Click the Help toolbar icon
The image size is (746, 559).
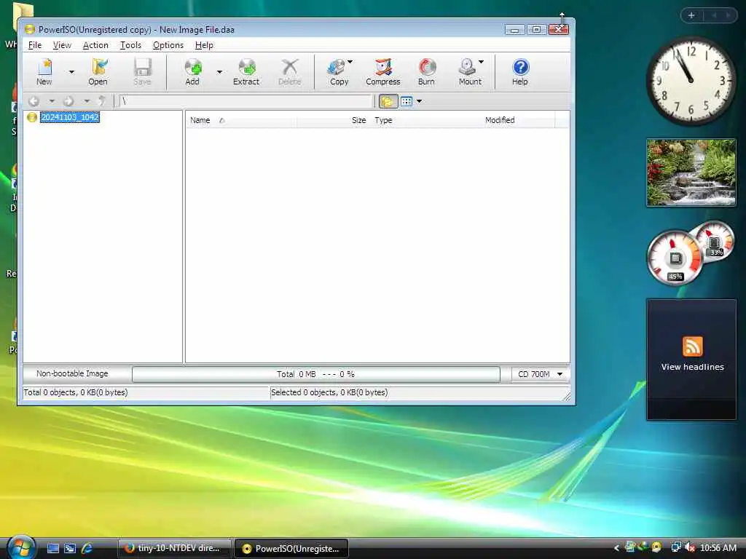pyautogui.click(x=520, y=72)
